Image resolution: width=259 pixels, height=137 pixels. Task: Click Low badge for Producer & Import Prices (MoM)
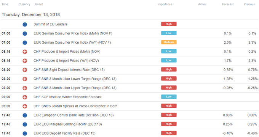[x=169, y=51]
